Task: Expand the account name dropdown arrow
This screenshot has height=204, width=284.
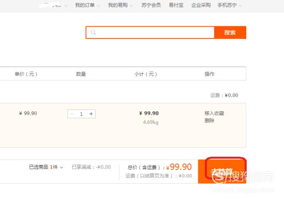Action: pos(66,6)
